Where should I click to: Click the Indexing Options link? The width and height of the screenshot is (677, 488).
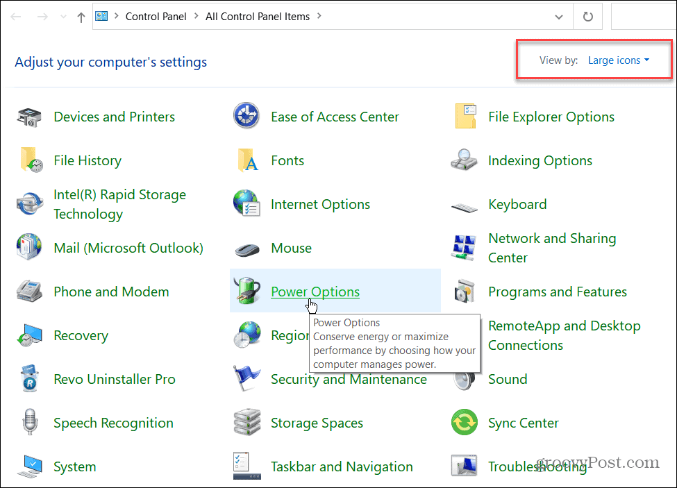[540, 161]
